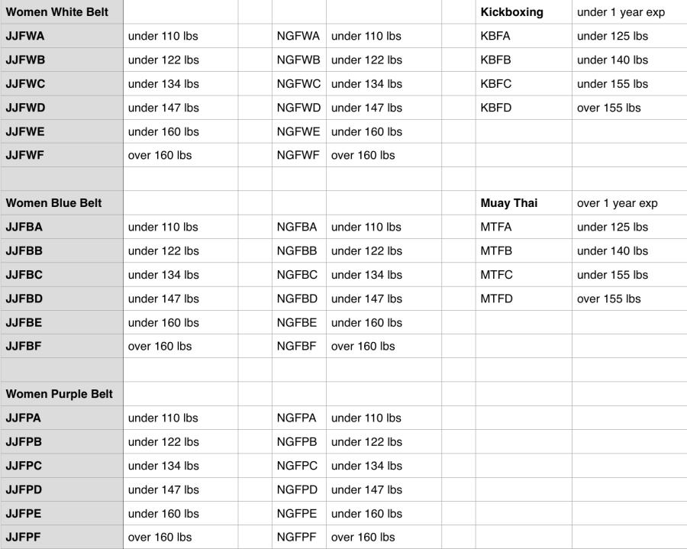The image size is (687, 549).
Task: Click the 'over 1 year exp' cell
Action: pos(617,203)
